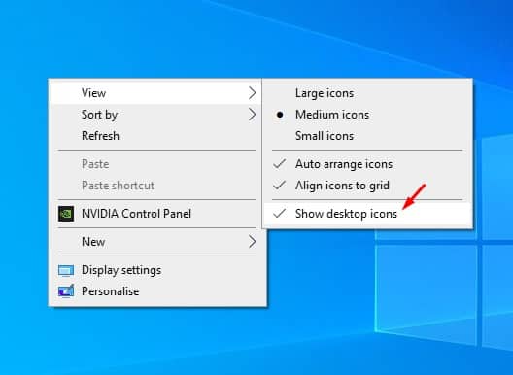The height and width of the screenshot is (375, 513).
Task: Expand the Sort by chevron arrow
Action: coord(252,115)
